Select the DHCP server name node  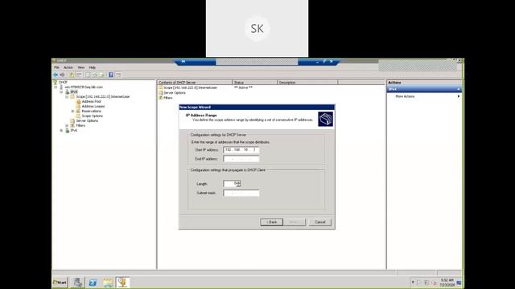(84, 88)
